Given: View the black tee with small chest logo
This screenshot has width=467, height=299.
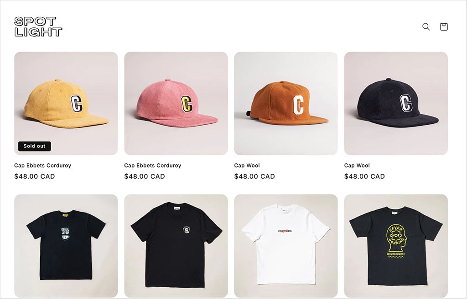Looking at the screenshot, I should click(x=176, y=246).
